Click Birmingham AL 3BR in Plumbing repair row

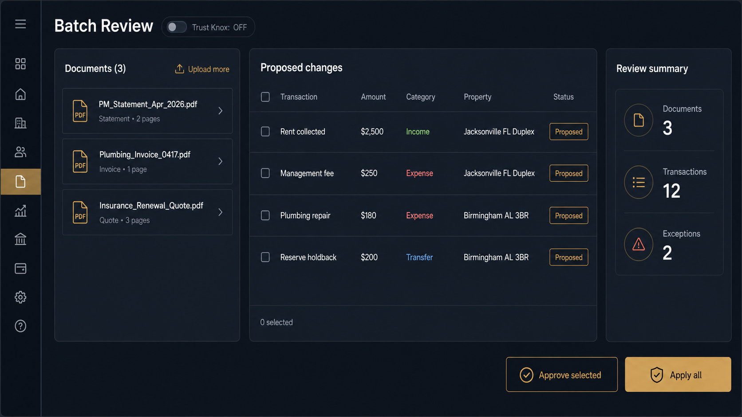(496, 215)
